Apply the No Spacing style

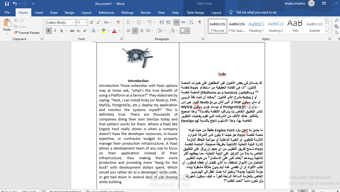(x=237, y=26)
